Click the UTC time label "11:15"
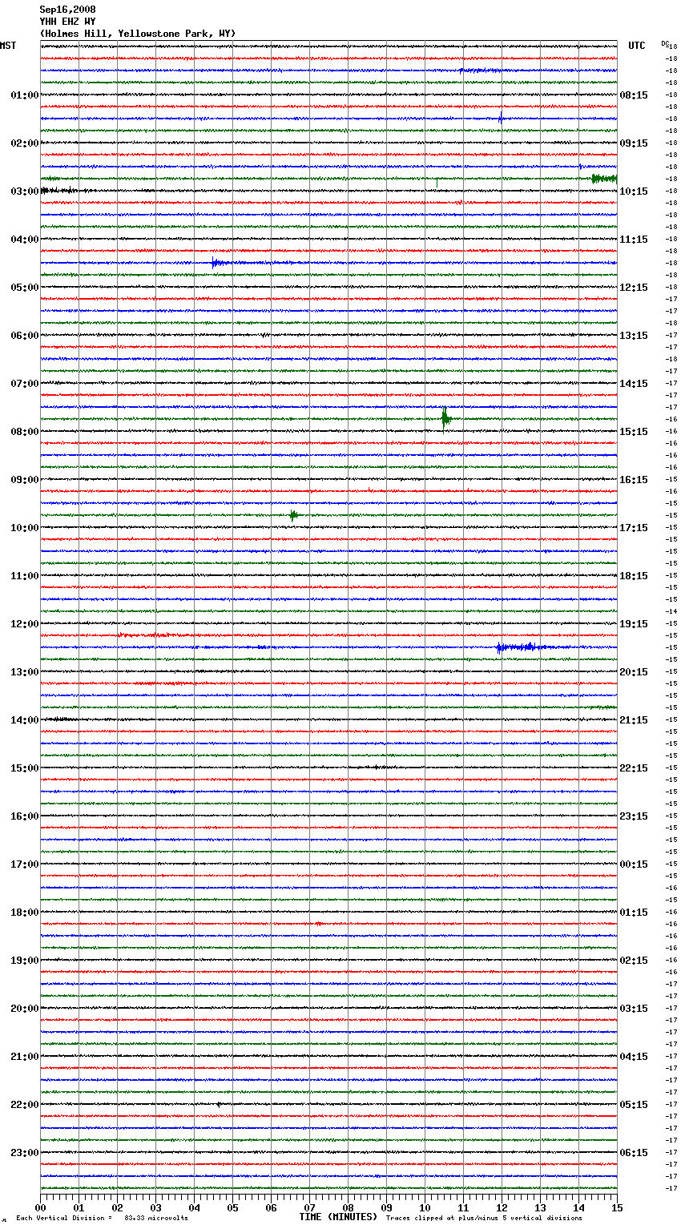The height and width of the screenshot is (1229, 681). [x=634, y=240]
